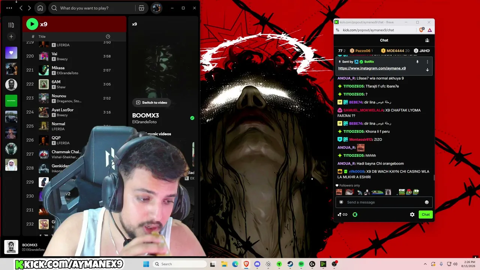Open Pazzo06 on the gift leaderboard

coord(361,51)
